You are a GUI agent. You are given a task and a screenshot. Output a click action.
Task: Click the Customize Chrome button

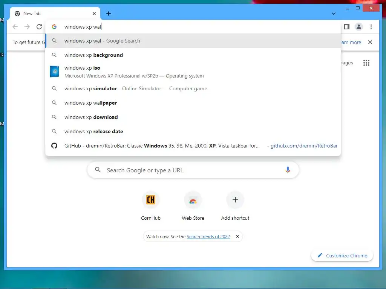[342, 256]
